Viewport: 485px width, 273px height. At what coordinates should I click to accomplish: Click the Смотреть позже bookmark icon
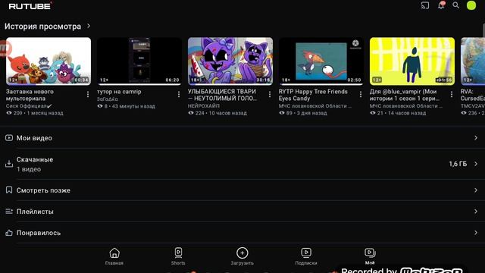(9, 190)
